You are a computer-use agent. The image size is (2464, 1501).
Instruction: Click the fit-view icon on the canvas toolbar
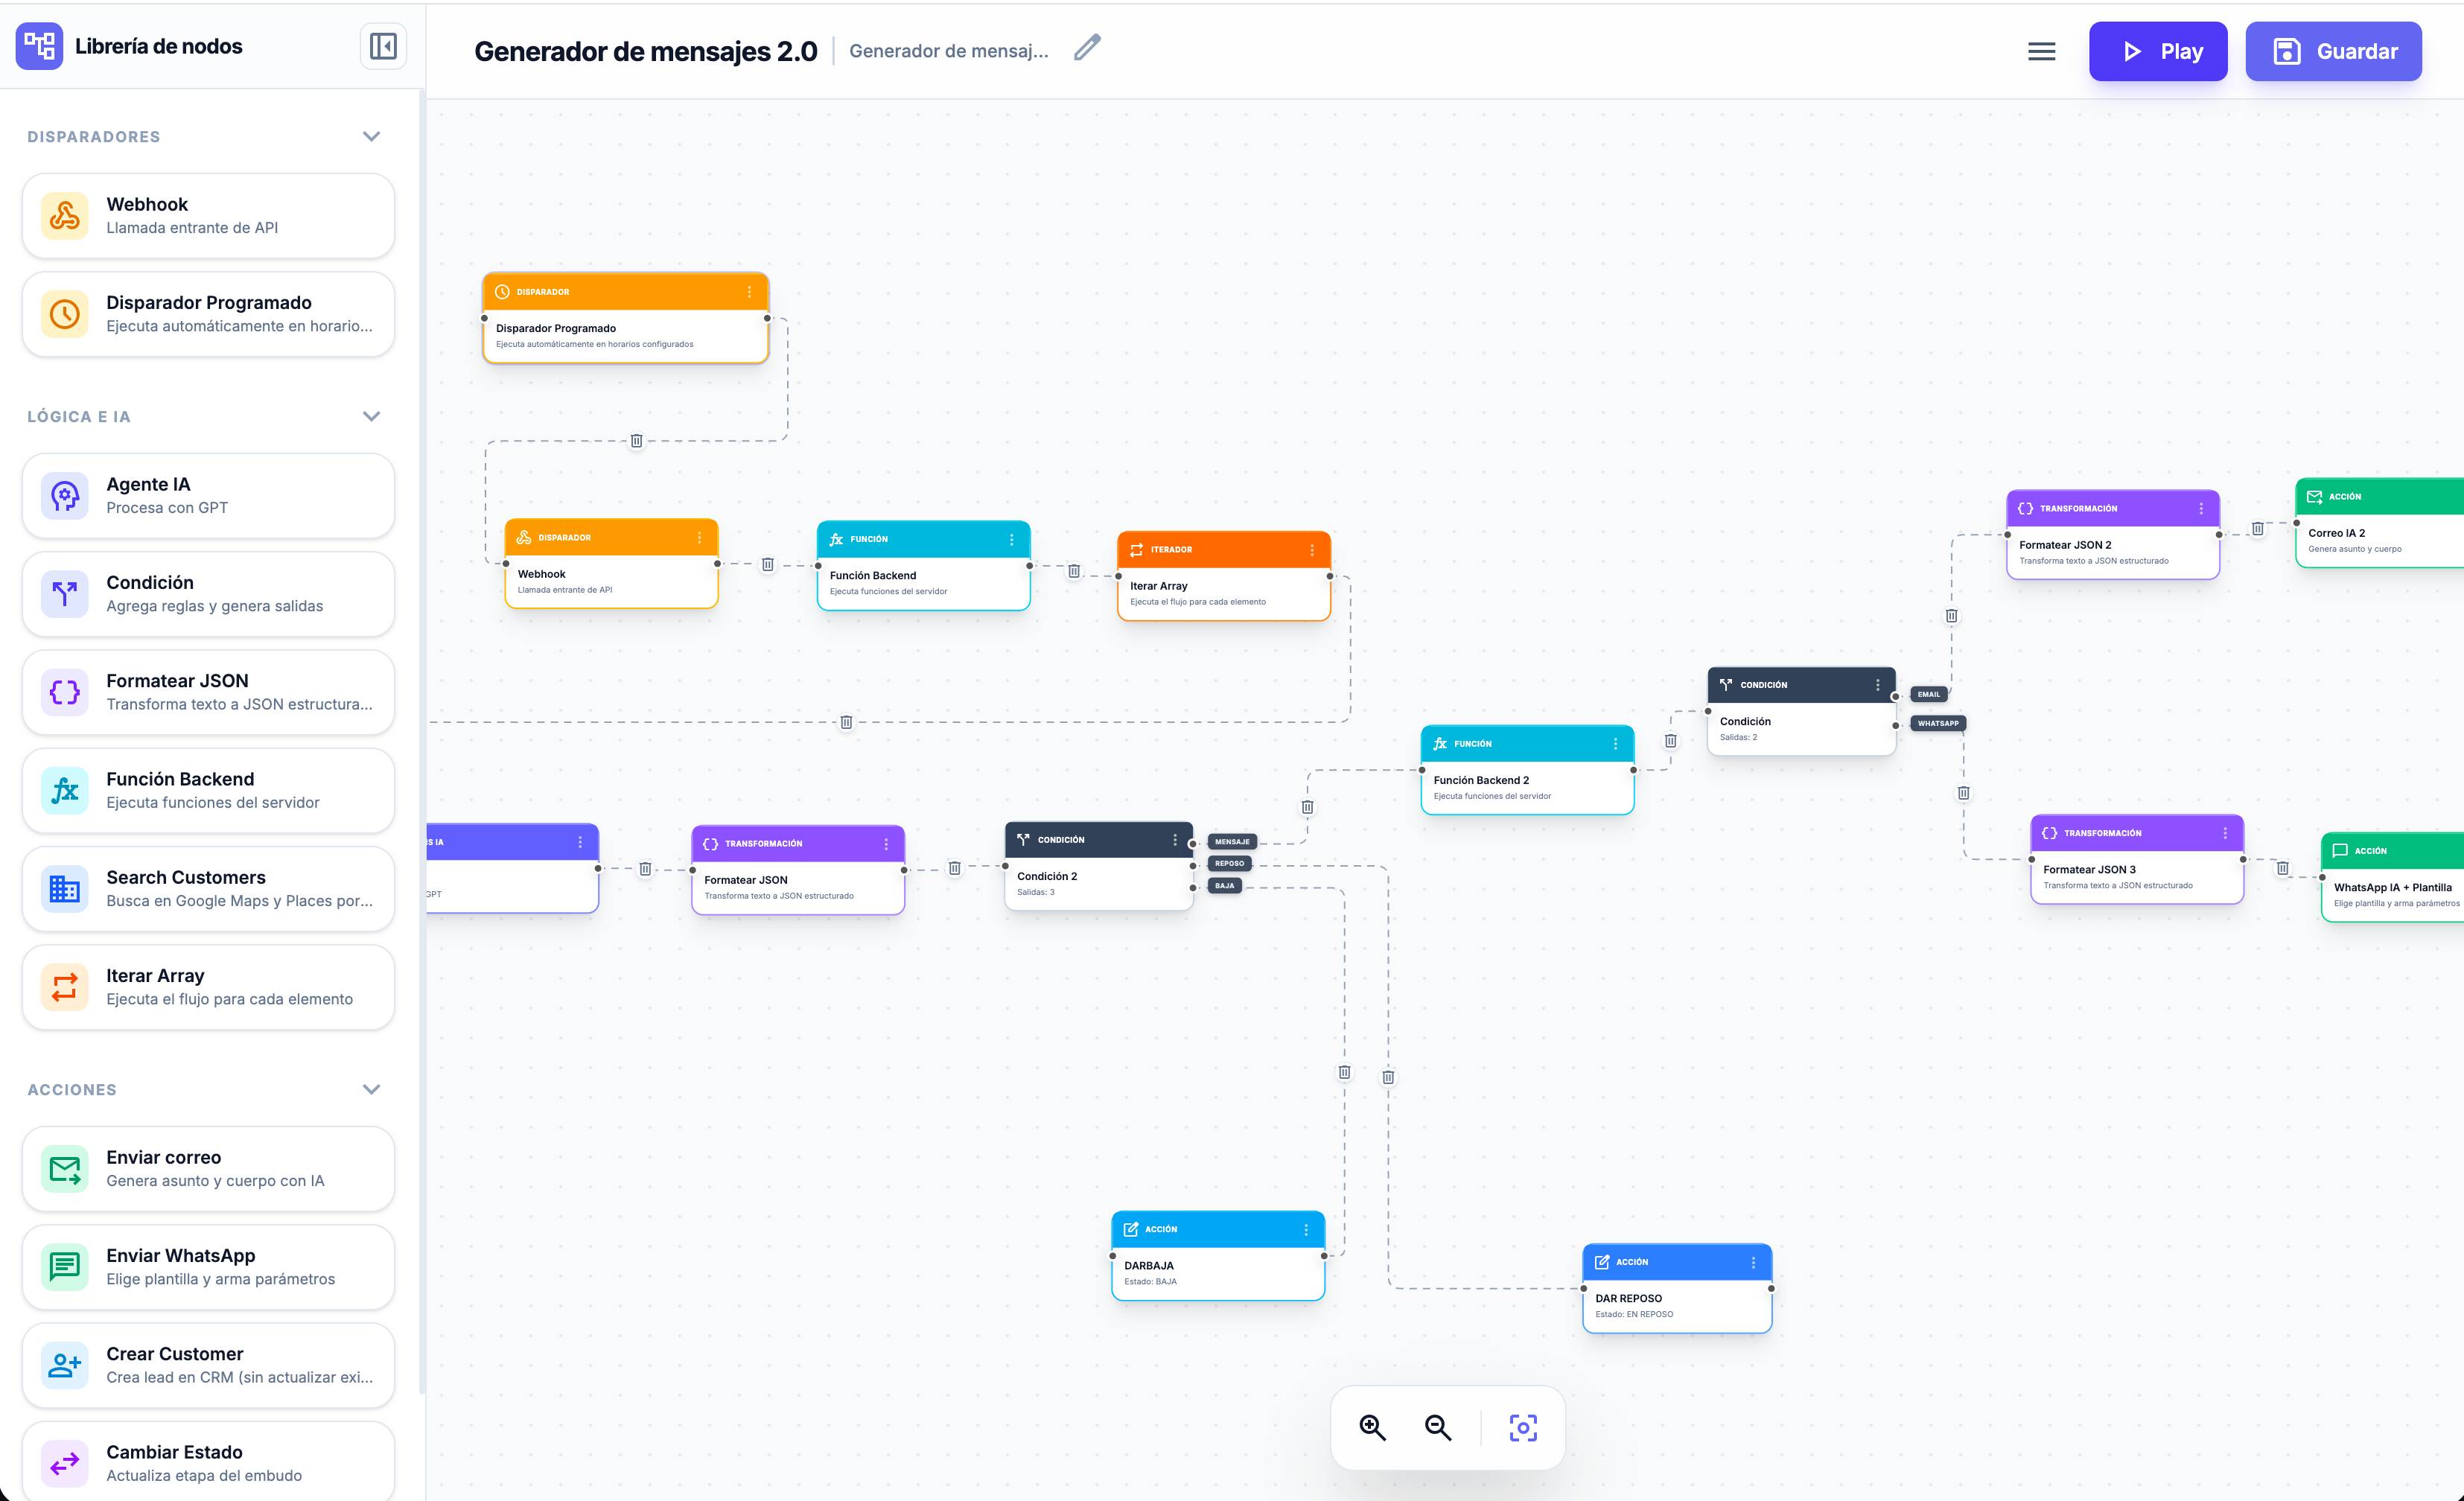[1522, 1427]
